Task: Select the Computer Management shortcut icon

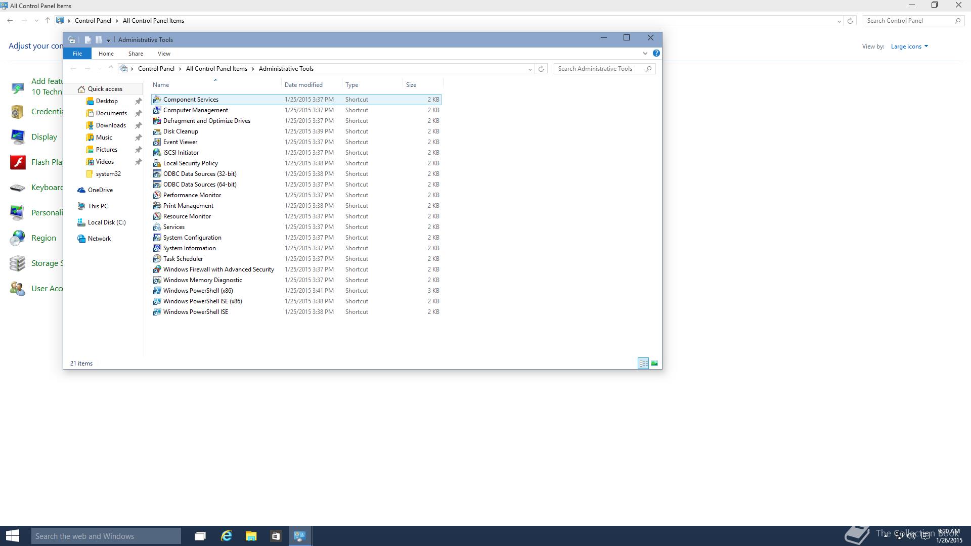Action: [157, 110]
